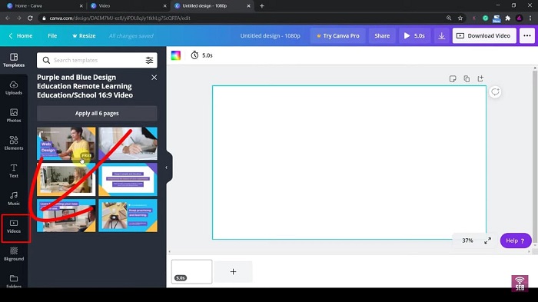Click the page duration timer 5.0s
This screenshot has height=302, width=538.
(201, 55)
